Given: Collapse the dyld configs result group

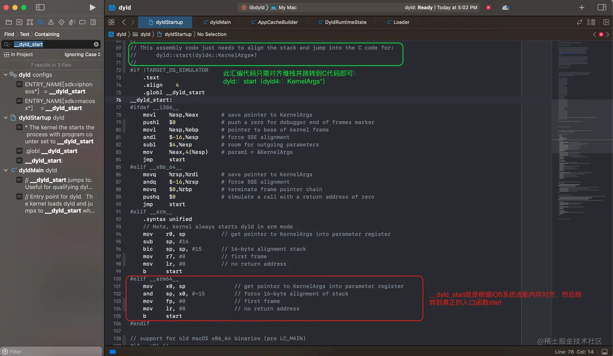Looking at the screenshot, I should [6, 74].
